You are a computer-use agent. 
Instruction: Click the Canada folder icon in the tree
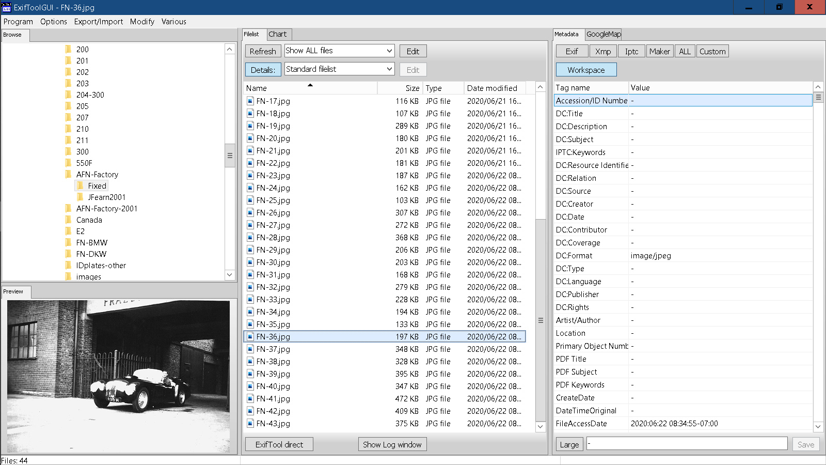click(x=68, y=220)
